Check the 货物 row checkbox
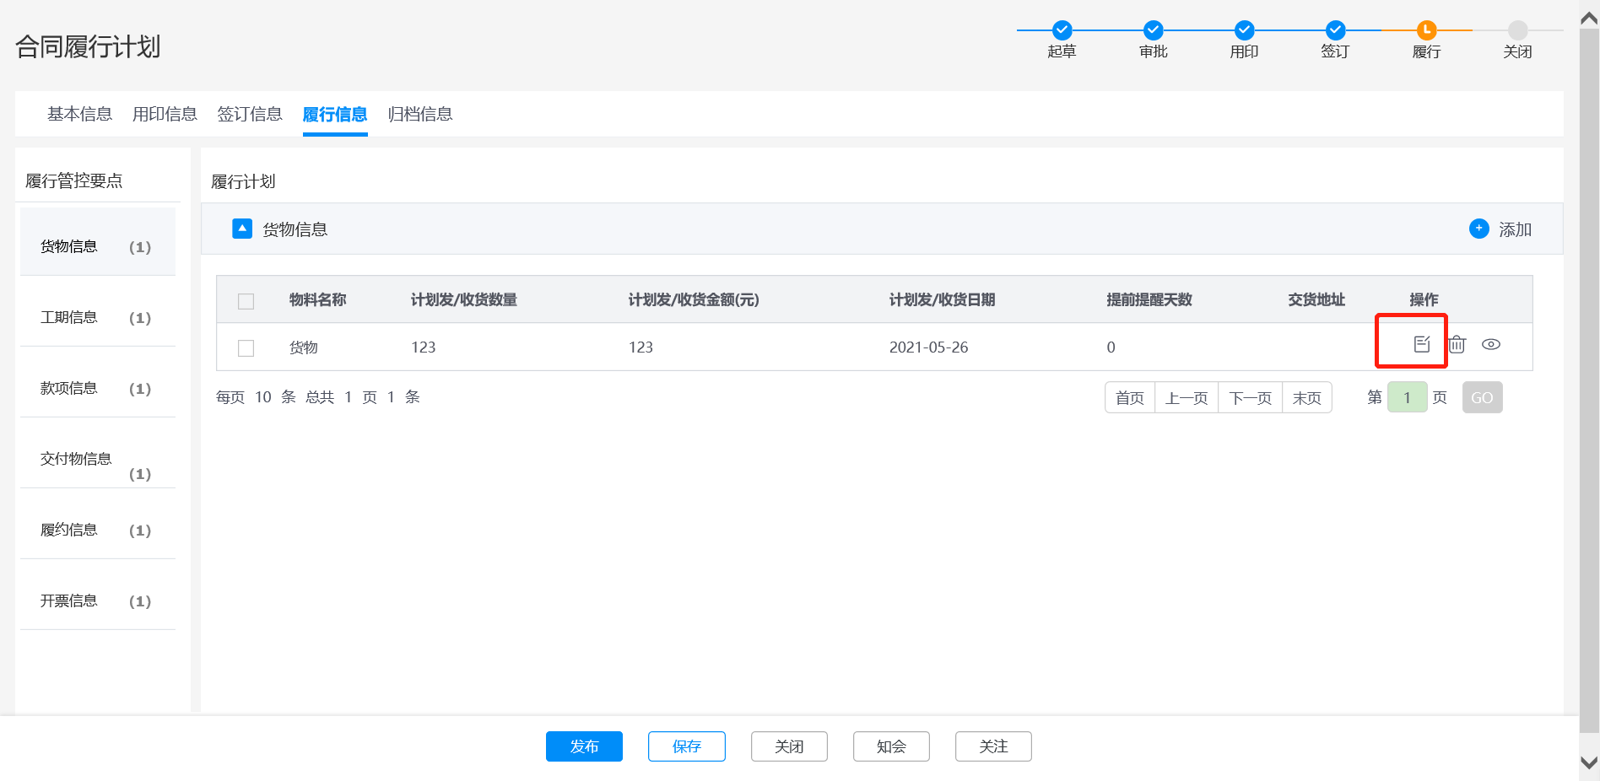This screenshot has width=1600, height=781. 246,348
